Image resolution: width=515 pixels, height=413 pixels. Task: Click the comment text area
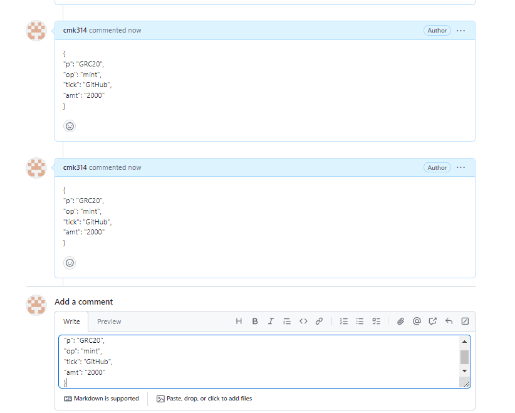tap(265, 362)
